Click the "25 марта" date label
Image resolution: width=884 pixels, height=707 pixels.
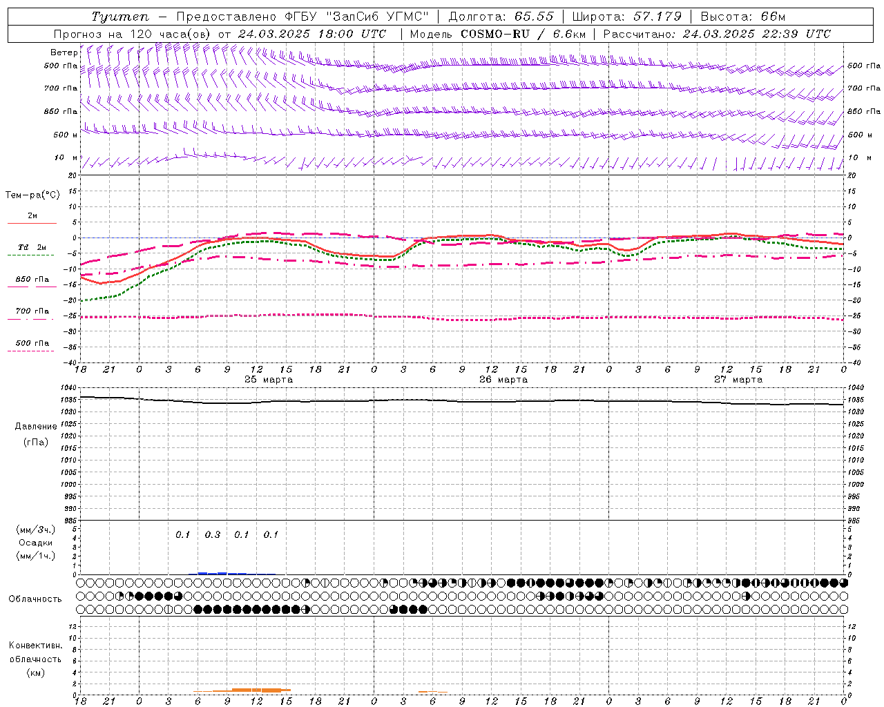pyautogui.click(x=269, y=380)
